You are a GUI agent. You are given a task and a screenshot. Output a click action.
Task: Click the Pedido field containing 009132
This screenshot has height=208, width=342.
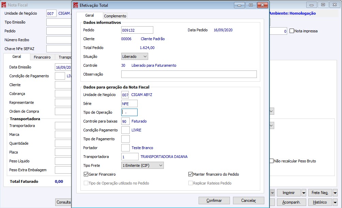pos(137,30)
